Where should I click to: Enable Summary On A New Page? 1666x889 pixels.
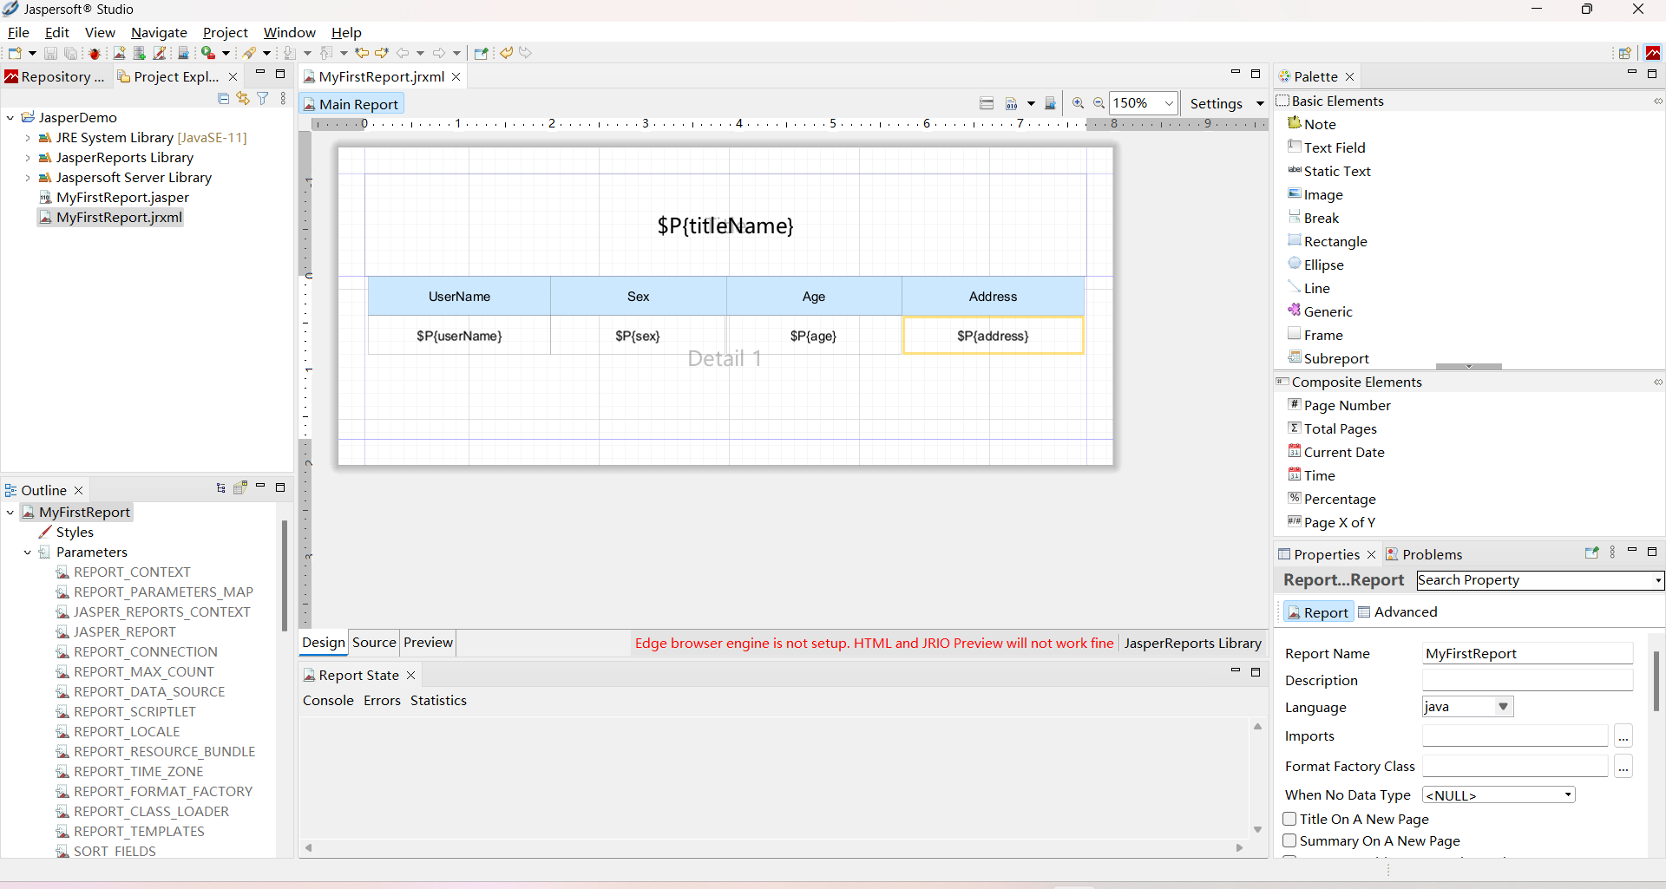(1289, 840)
